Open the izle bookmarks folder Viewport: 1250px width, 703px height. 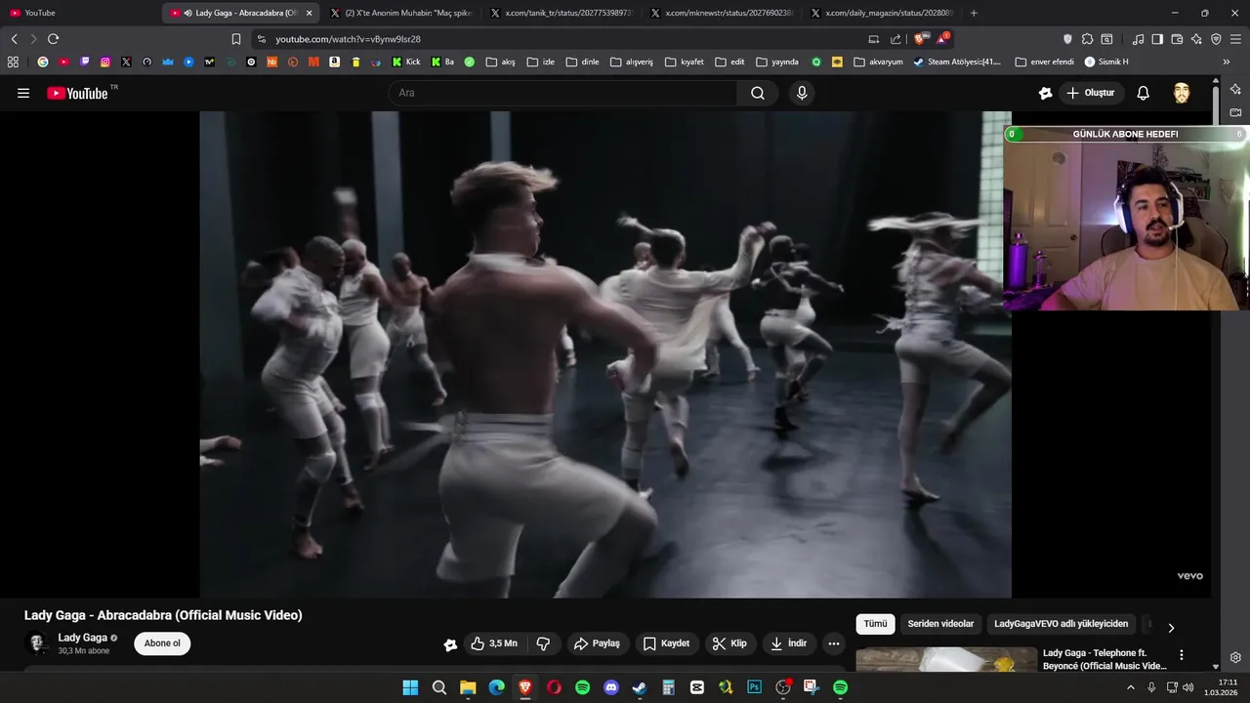click(540, 62)
